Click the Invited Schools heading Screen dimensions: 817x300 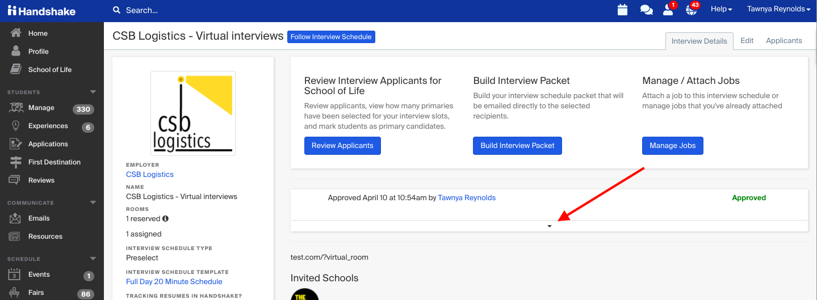324,278
